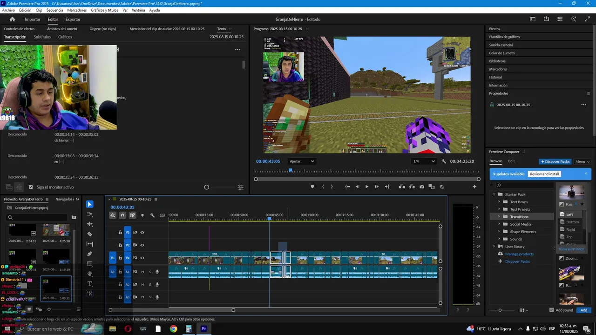
Task: Open timeline display settings wrench
Action: (x=152, y=215)
